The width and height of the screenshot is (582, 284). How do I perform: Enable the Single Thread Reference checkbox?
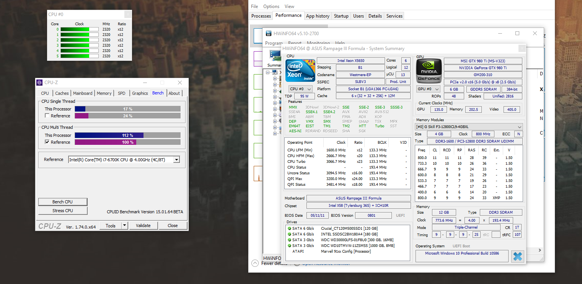(47, 116)
